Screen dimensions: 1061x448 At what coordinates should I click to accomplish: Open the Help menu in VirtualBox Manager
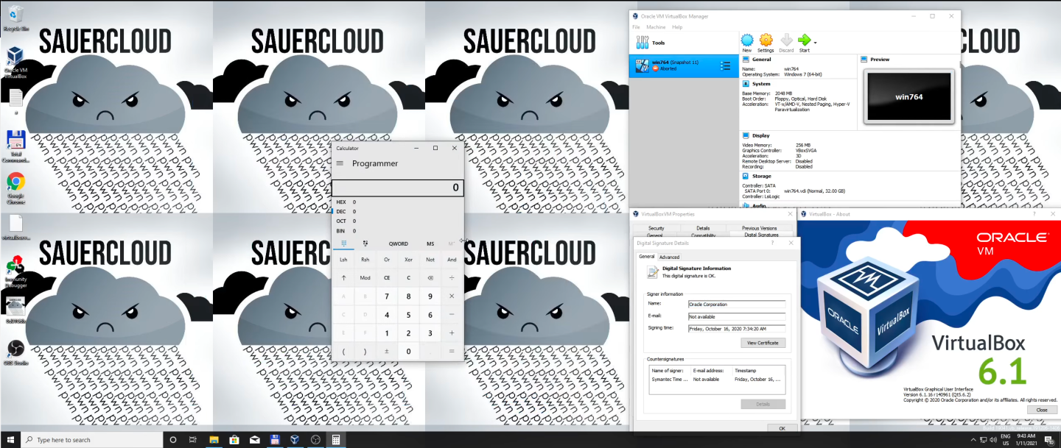click(677, 27)
